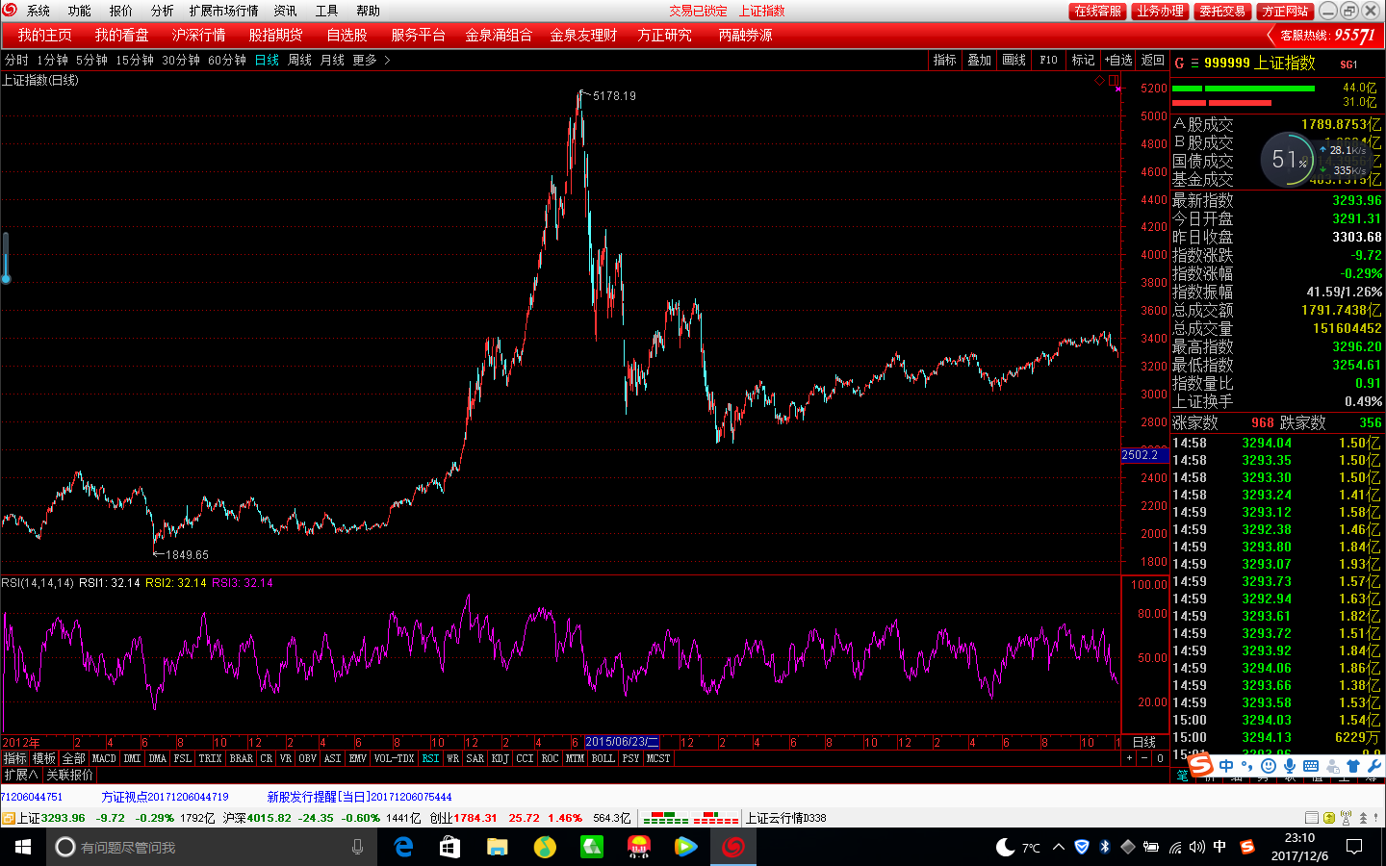The height and width of the screenshot is (866, 1386).
Task: Open the 系统 menu
Action: click(38, 11)
